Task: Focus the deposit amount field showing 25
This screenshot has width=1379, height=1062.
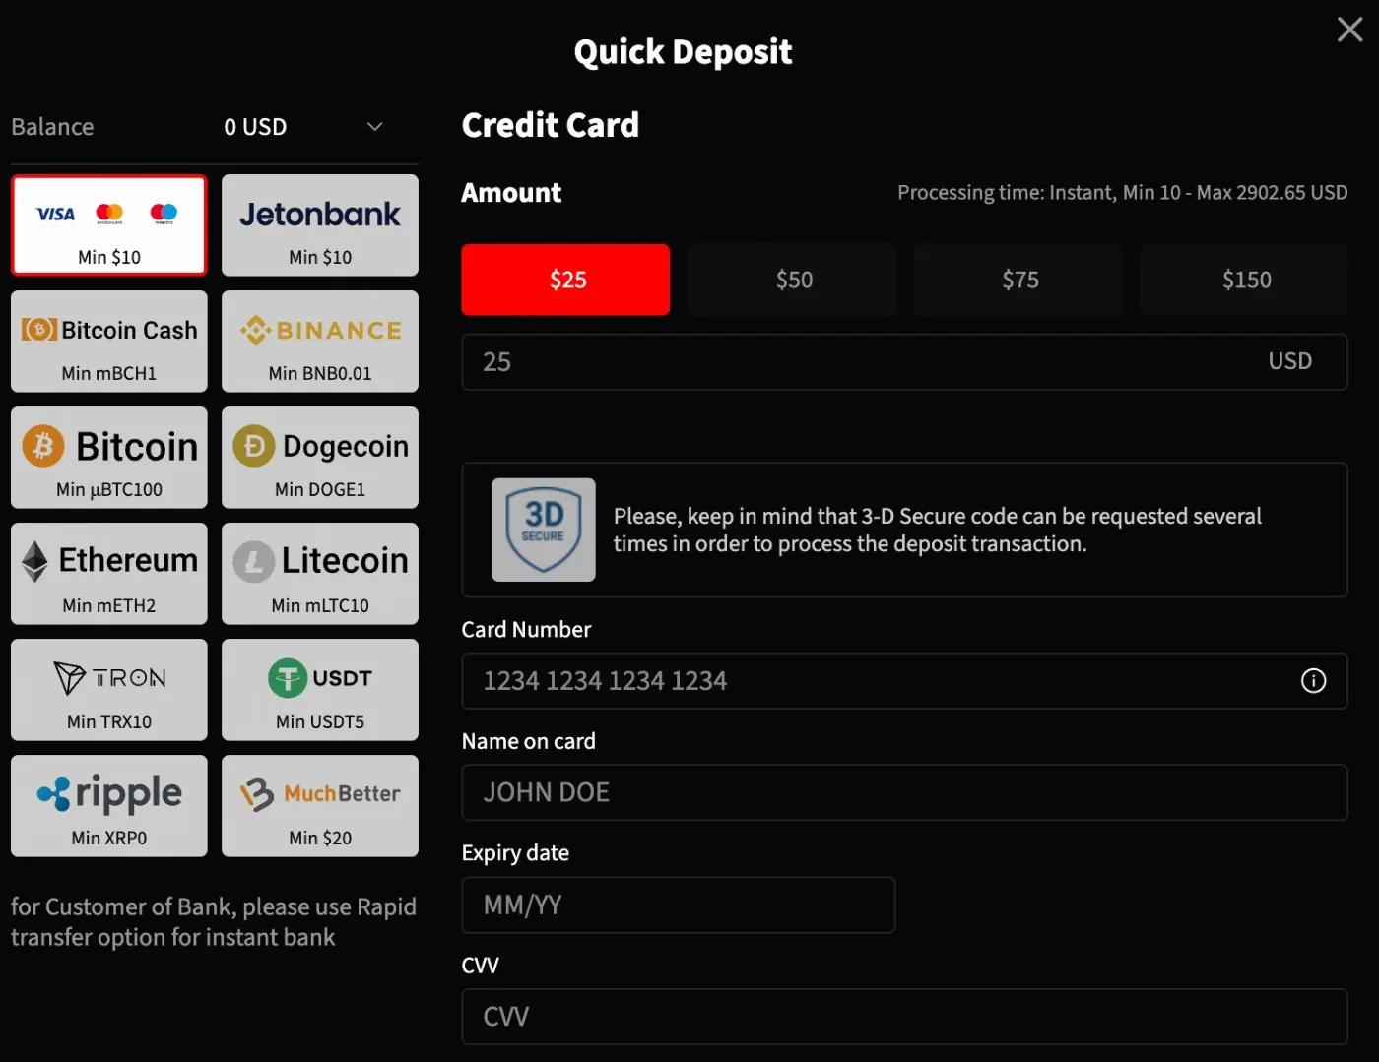Action: pos(904,362)
